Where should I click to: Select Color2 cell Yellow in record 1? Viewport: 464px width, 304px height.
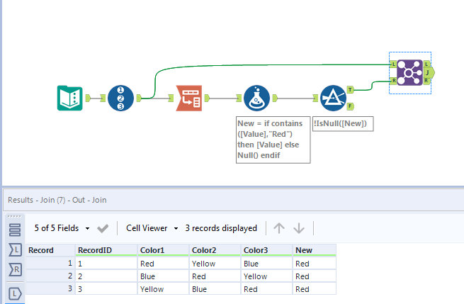click(215, 264)
